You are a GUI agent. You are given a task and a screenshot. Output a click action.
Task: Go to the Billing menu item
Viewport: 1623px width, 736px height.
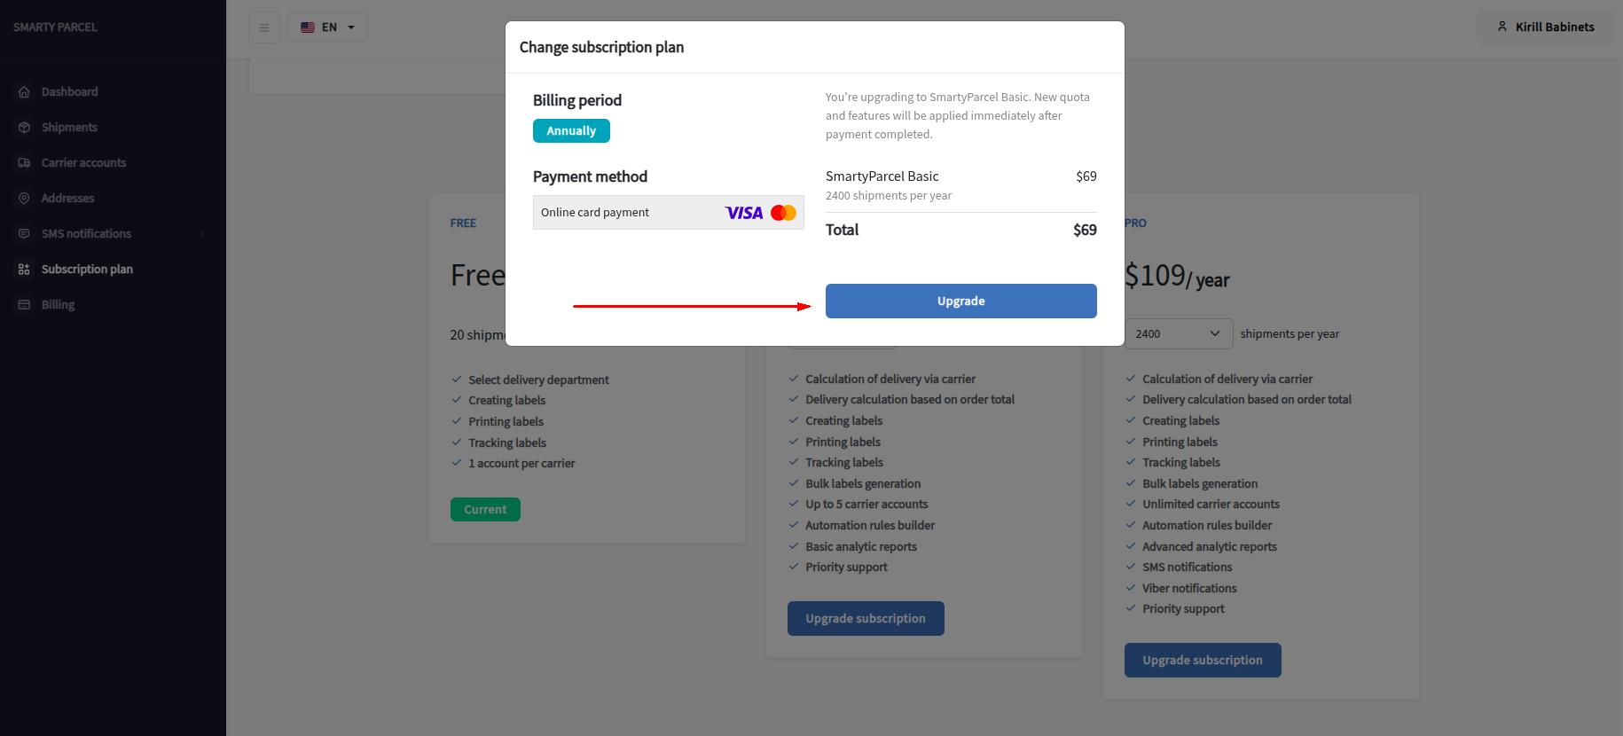coord(58,305)
